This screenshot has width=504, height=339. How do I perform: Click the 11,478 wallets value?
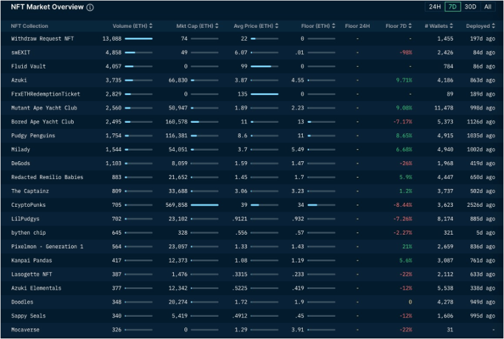click(443, 107)
